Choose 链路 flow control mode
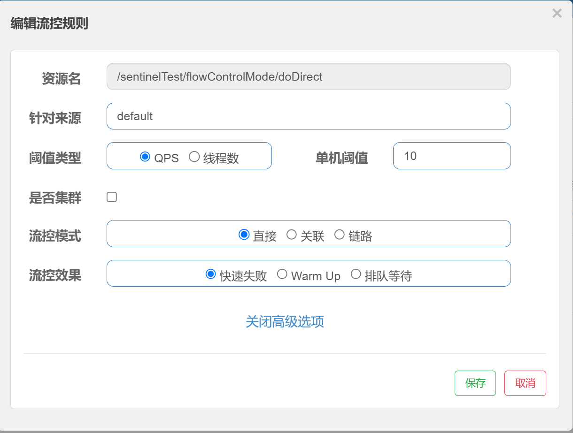This screenshot has width=573, height=433. 339,235
